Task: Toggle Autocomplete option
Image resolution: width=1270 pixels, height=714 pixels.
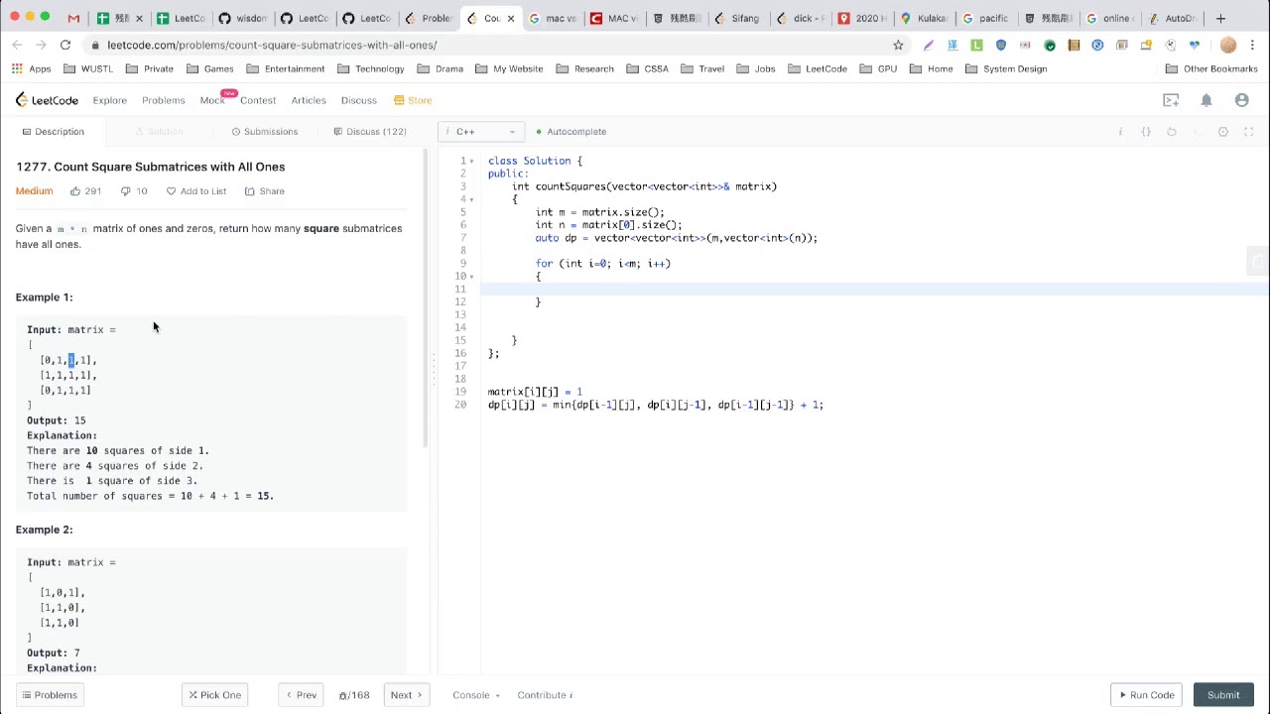Action: 571,132
